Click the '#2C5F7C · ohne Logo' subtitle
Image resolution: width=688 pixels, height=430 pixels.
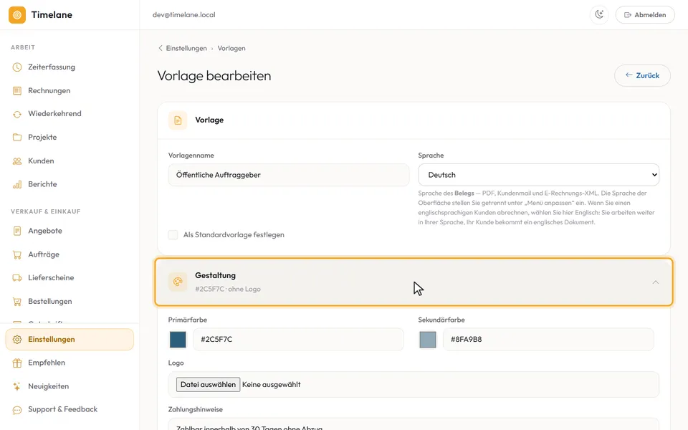tap(228, 289)
